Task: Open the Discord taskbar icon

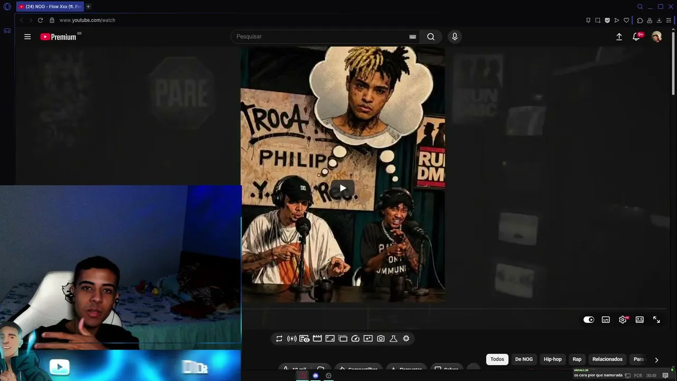Action: [x=315, y=376]
